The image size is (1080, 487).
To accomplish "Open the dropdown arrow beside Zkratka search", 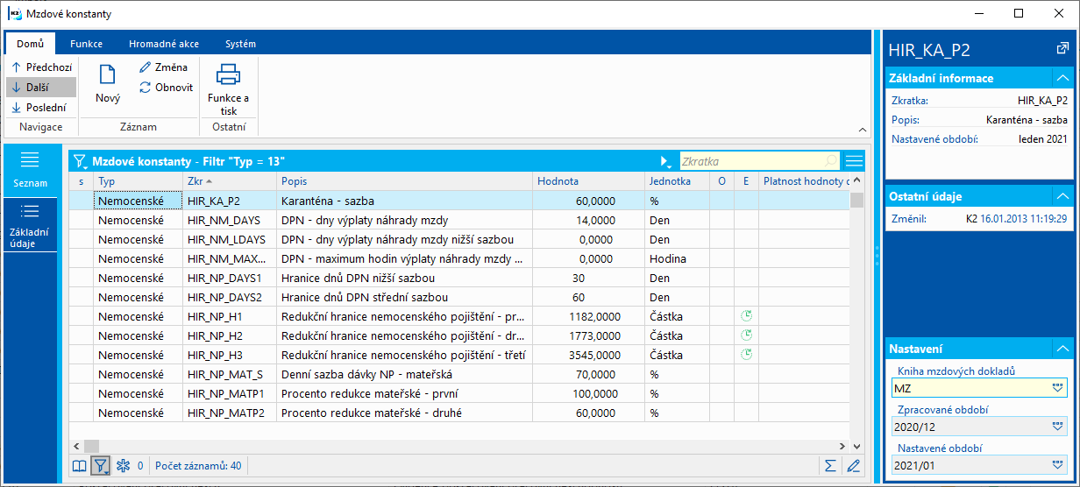I will coord(666,162).
